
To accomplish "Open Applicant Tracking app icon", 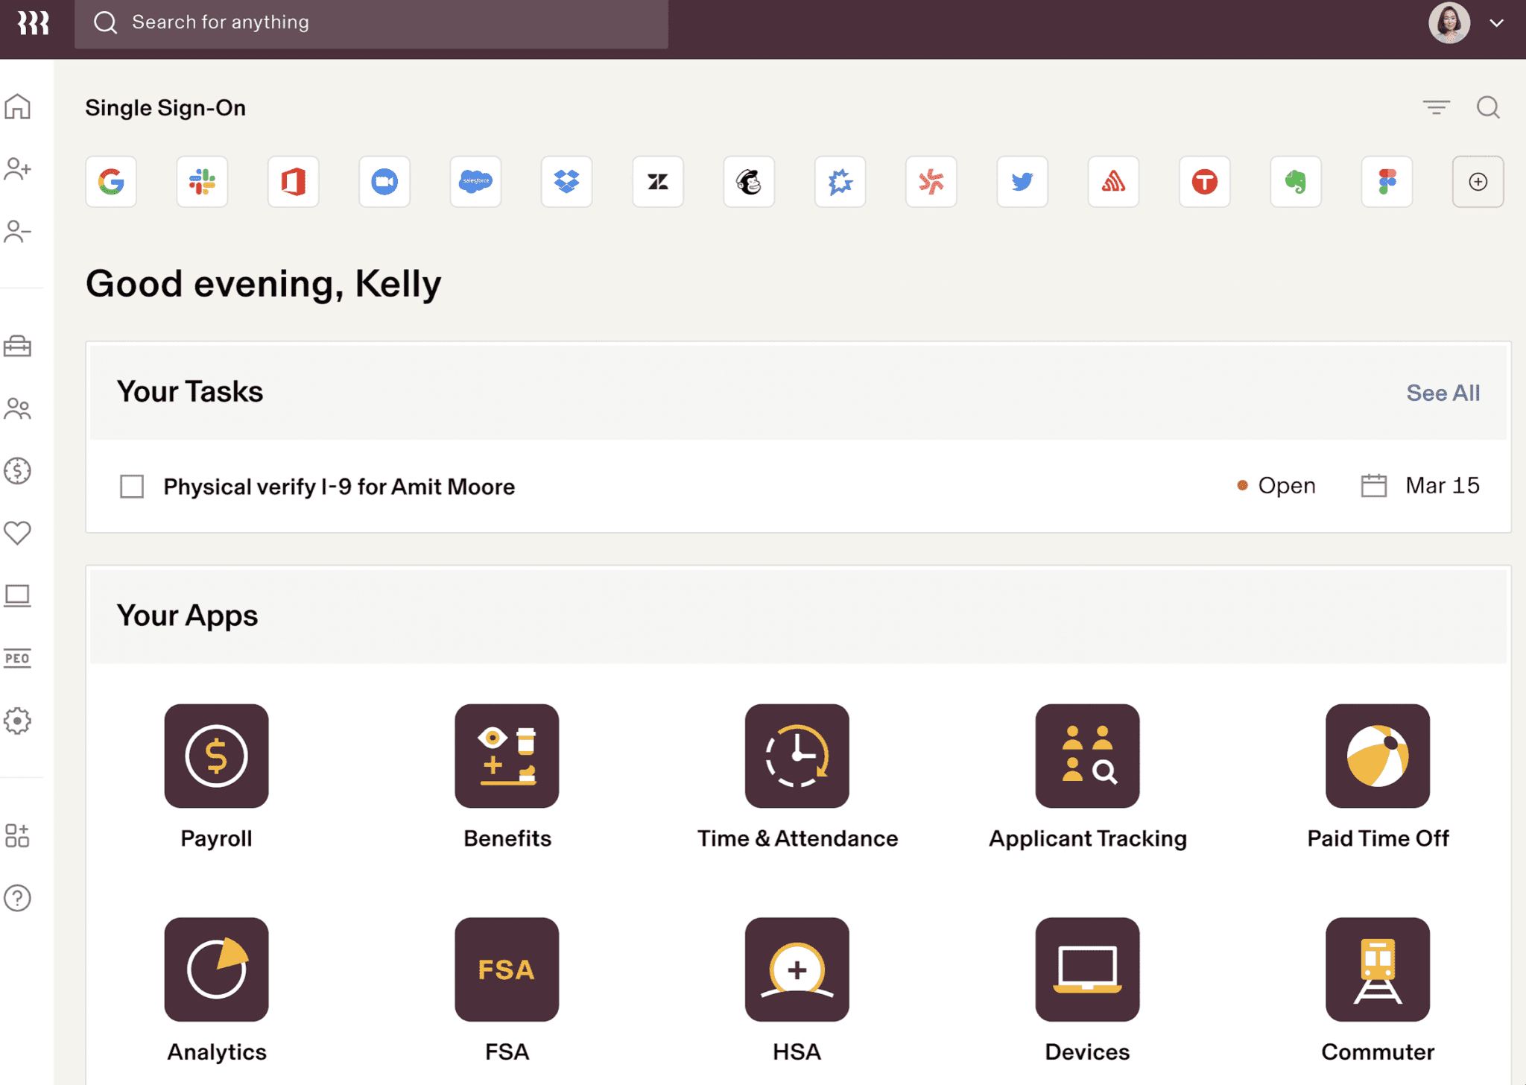I will tap(1087, 756).
